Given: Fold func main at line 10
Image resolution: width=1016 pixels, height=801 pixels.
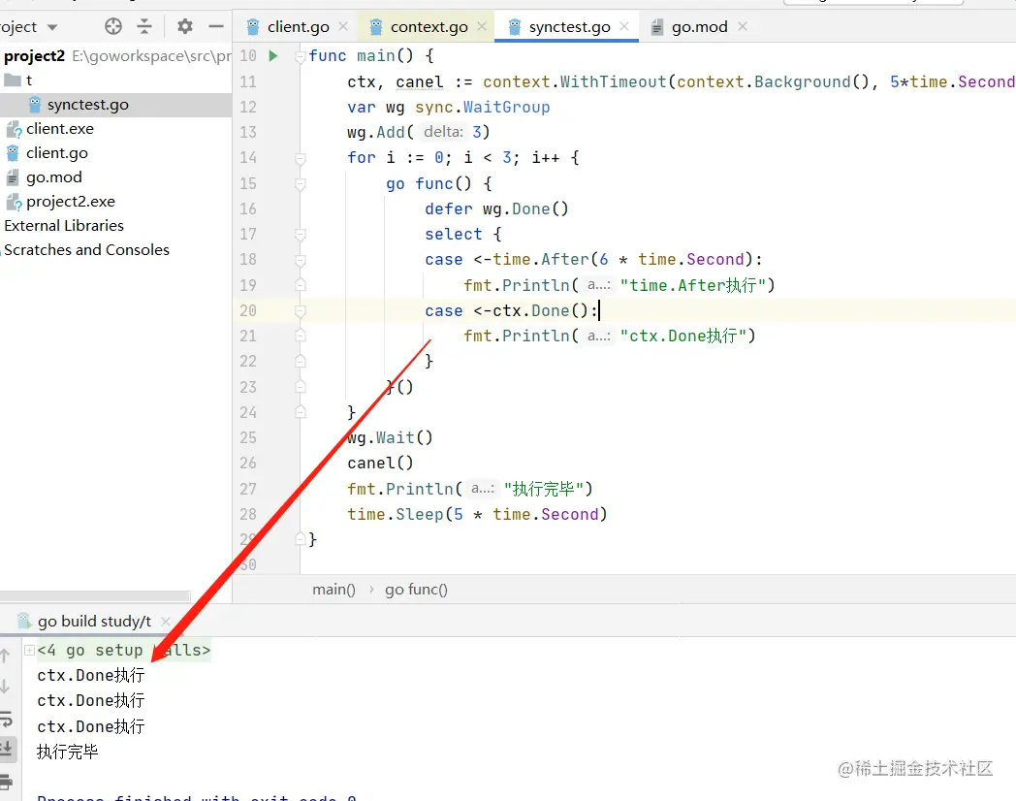Looking at the screenshot, I should point(300,56).
